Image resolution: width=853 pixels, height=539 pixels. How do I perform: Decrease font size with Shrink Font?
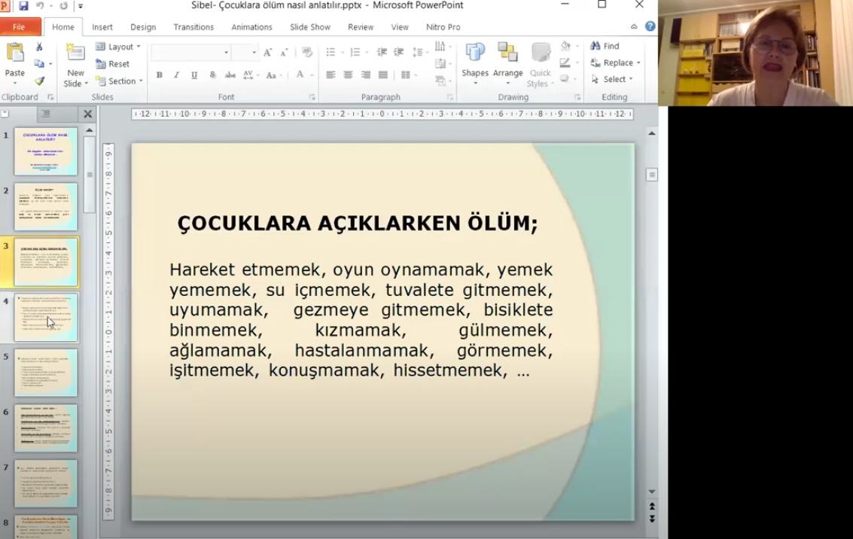284,52
